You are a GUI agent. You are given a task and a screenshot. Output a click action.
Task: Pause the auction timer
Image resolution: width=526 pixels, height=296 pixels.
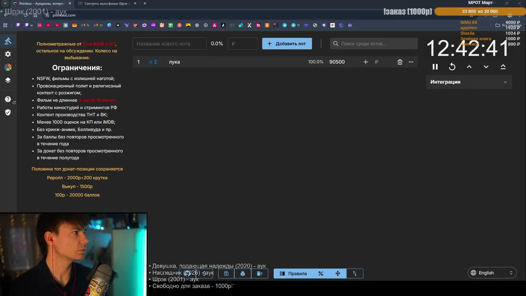click(435, 67)
